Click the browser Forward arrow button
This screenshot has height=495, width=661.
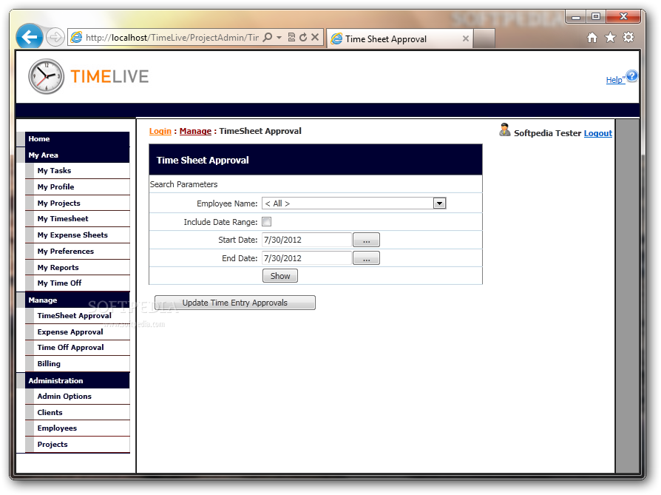coord(55,38)
